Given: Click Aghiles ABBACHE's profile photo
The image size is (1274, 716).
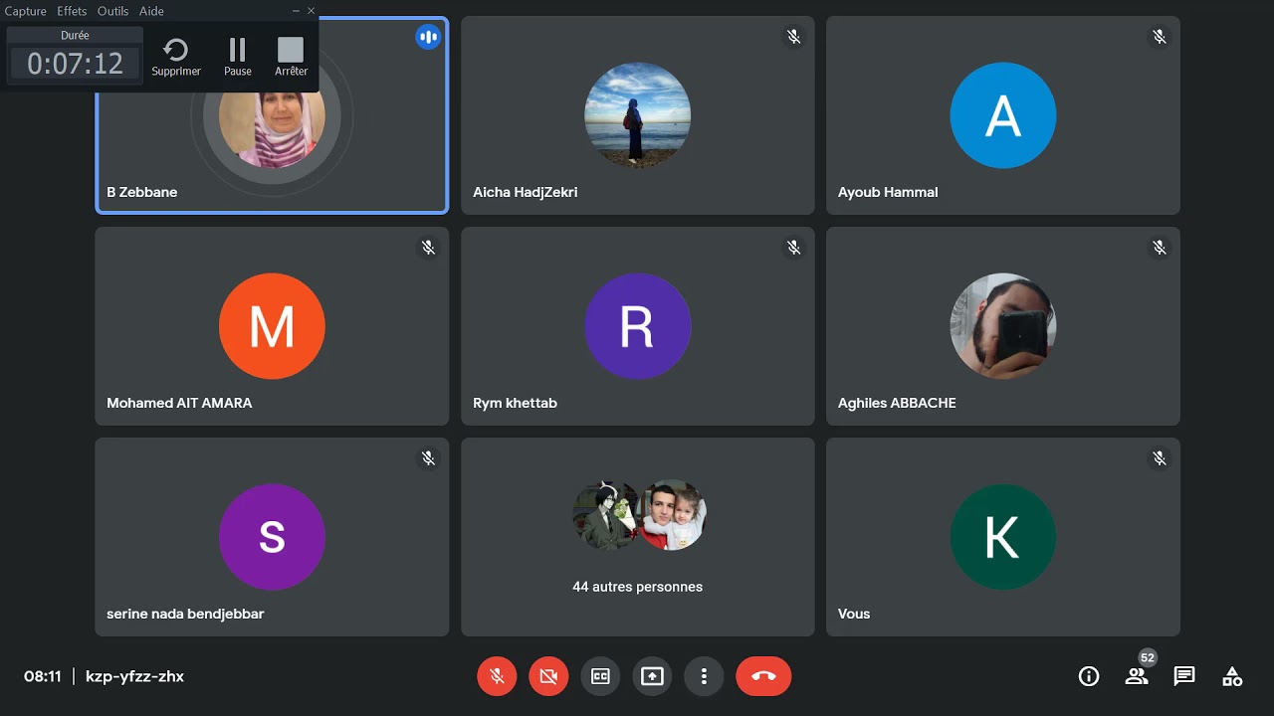Looking at the screenshot, I should click(1003, 326).
